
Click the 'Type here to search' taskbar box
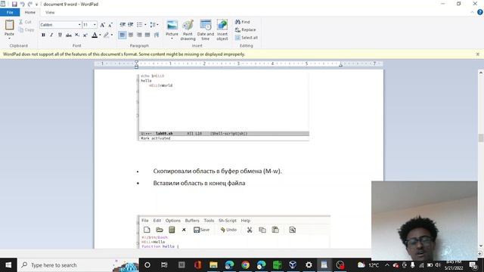(x=78, y=265)
